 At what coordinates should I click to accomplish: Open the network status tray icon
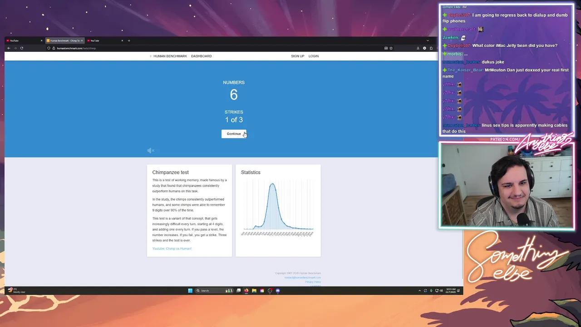coord(437,291)
